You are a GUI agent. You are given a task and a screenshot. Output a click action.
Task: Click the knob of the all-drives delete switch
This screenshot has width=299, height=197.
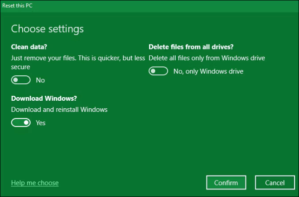click(154, 71)
